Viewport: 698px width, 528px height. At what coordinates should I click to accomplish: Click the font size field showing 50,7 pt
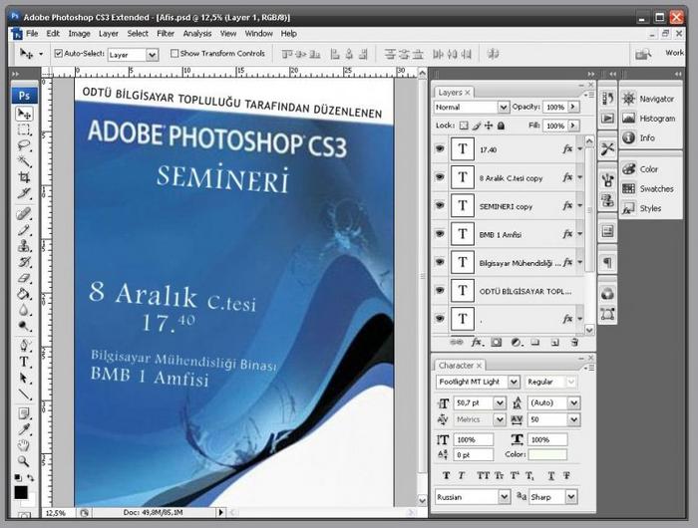coord(474,401)
